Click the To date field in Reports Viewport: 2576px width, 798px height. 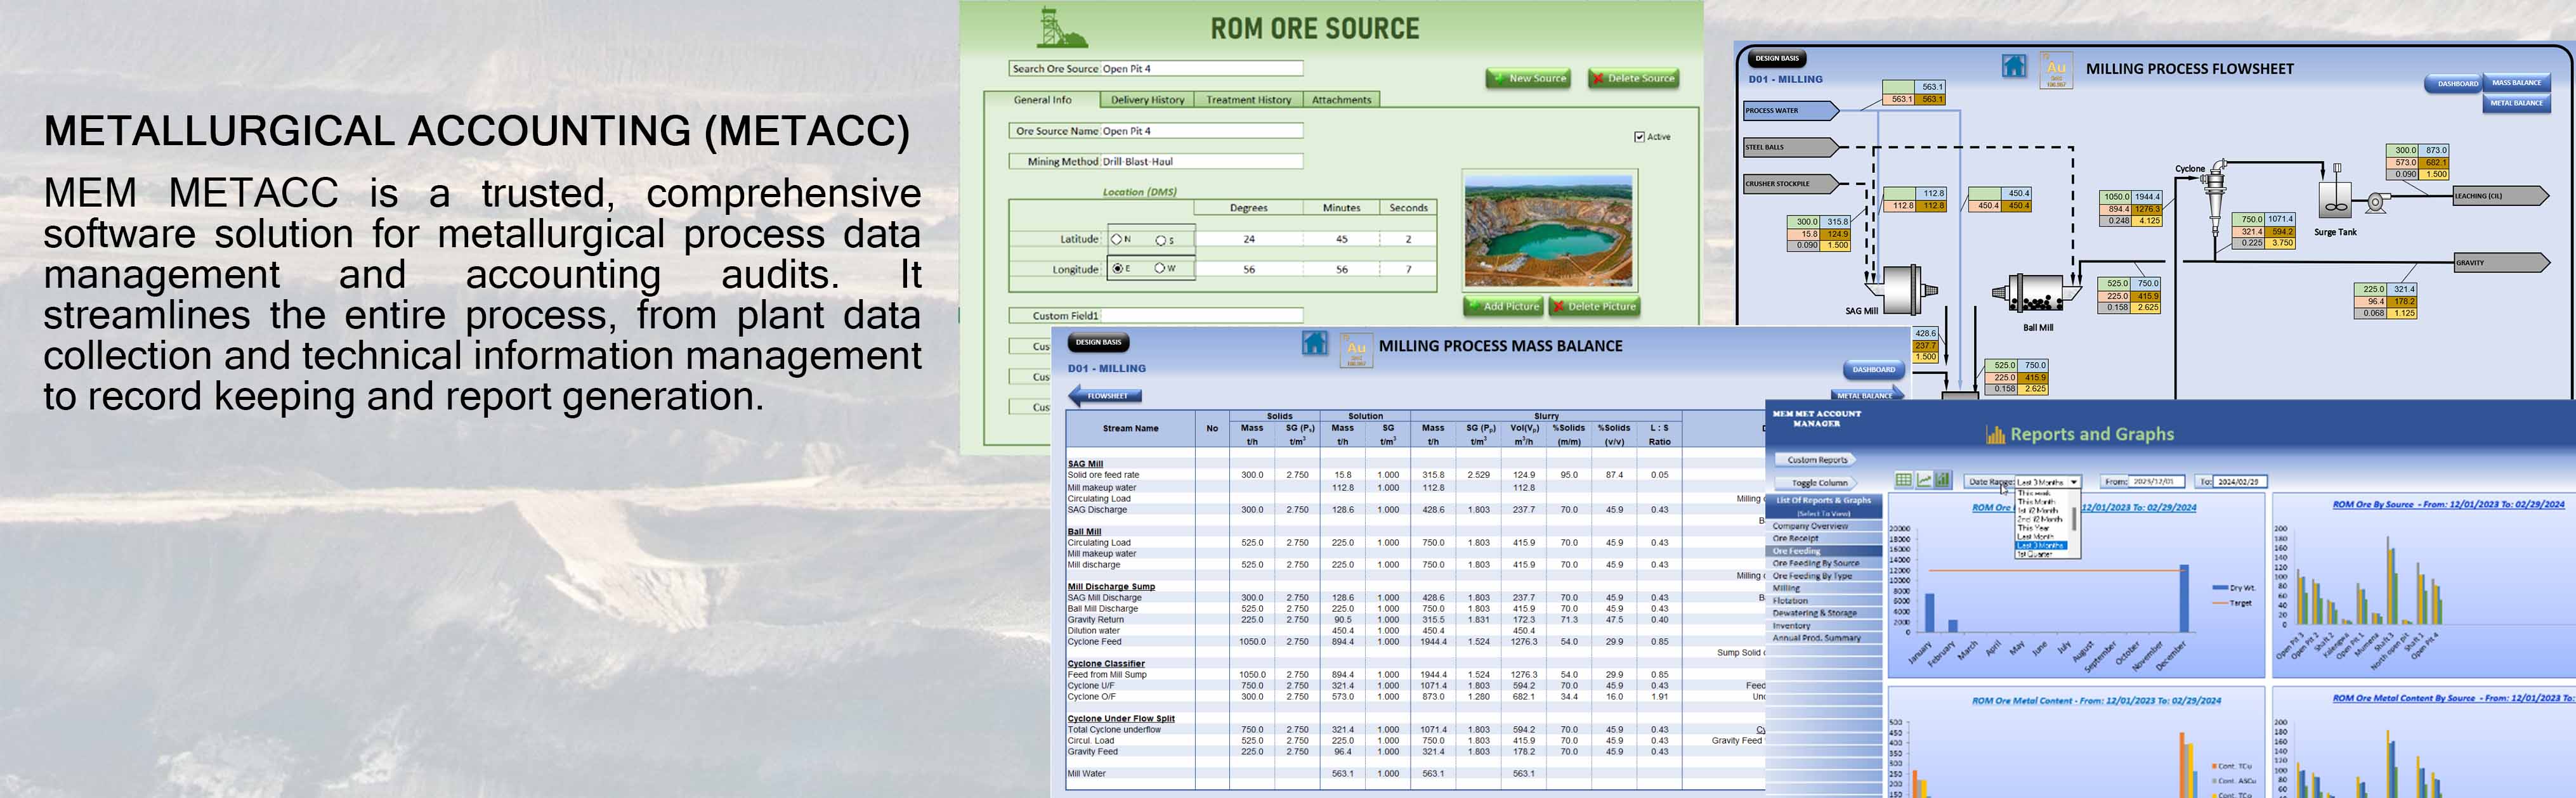[2240, 481]
